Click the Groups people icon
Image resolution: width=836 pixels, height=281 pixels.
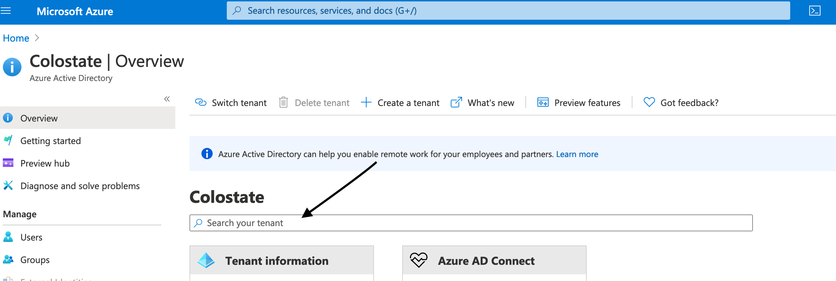click(x=8, y=260)
